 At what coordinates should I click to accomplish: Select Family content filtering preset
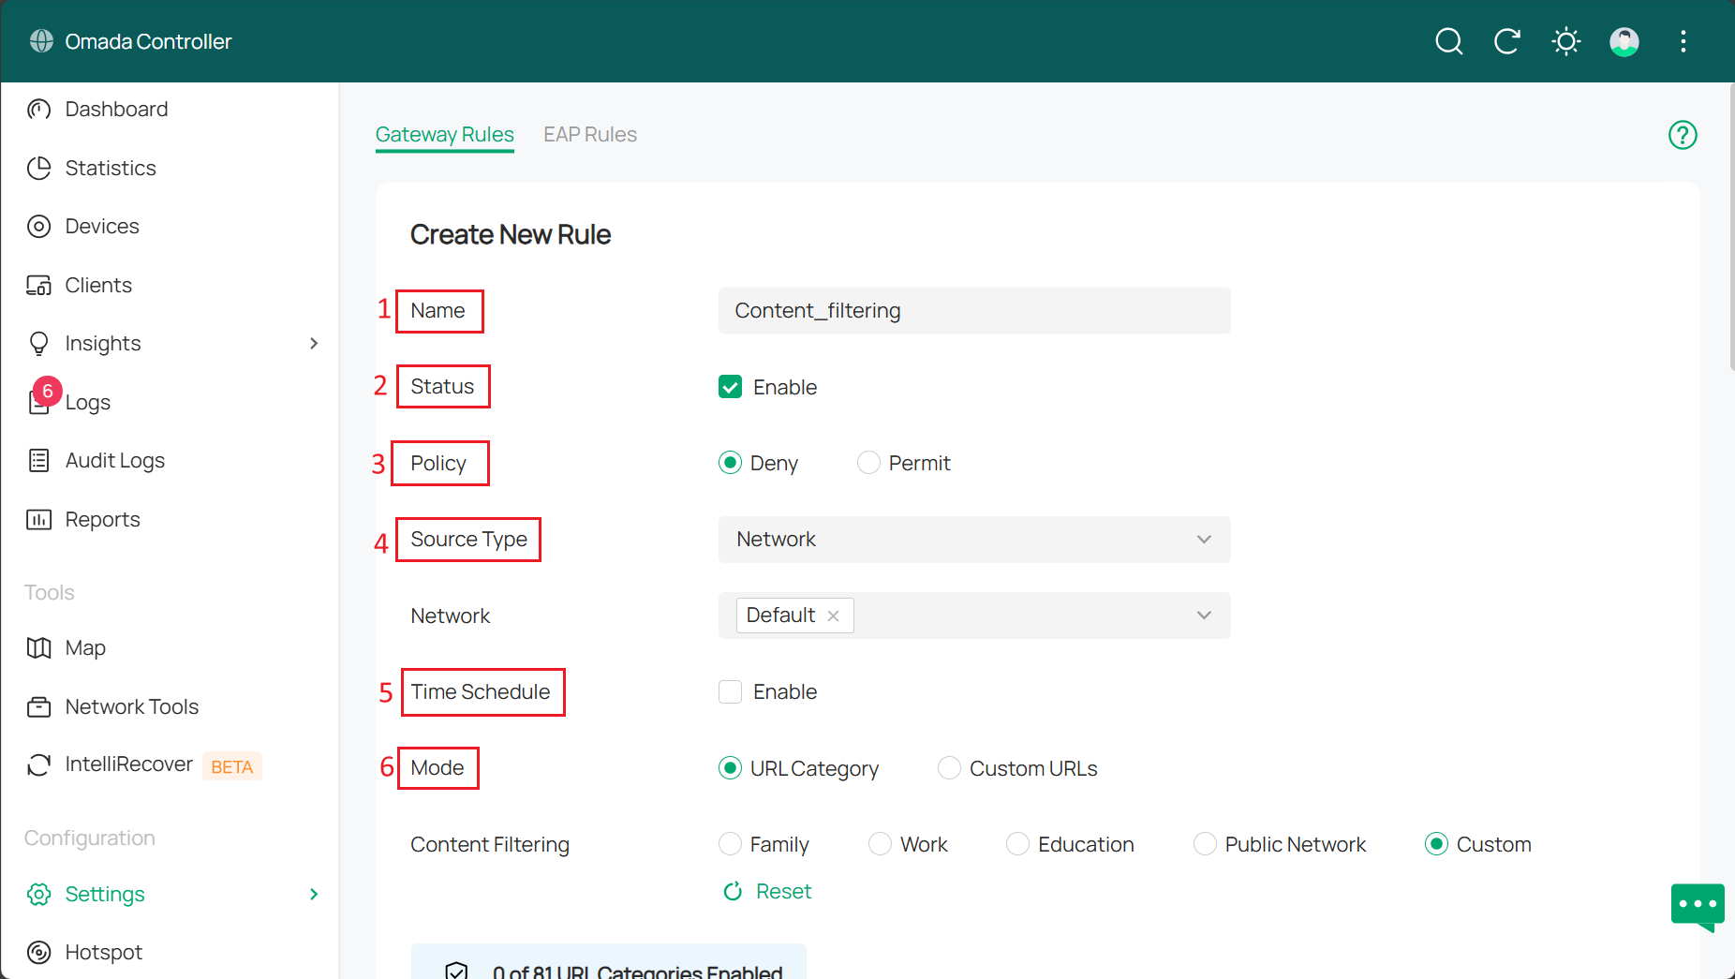(x=730, y=844)
